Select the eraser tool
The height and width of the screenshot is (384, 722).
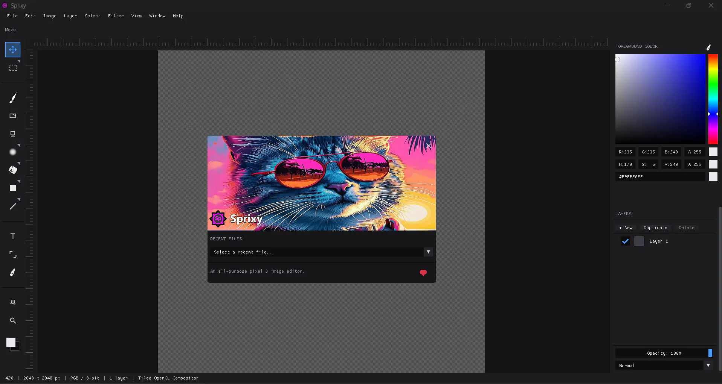click(x=13, y=116)
